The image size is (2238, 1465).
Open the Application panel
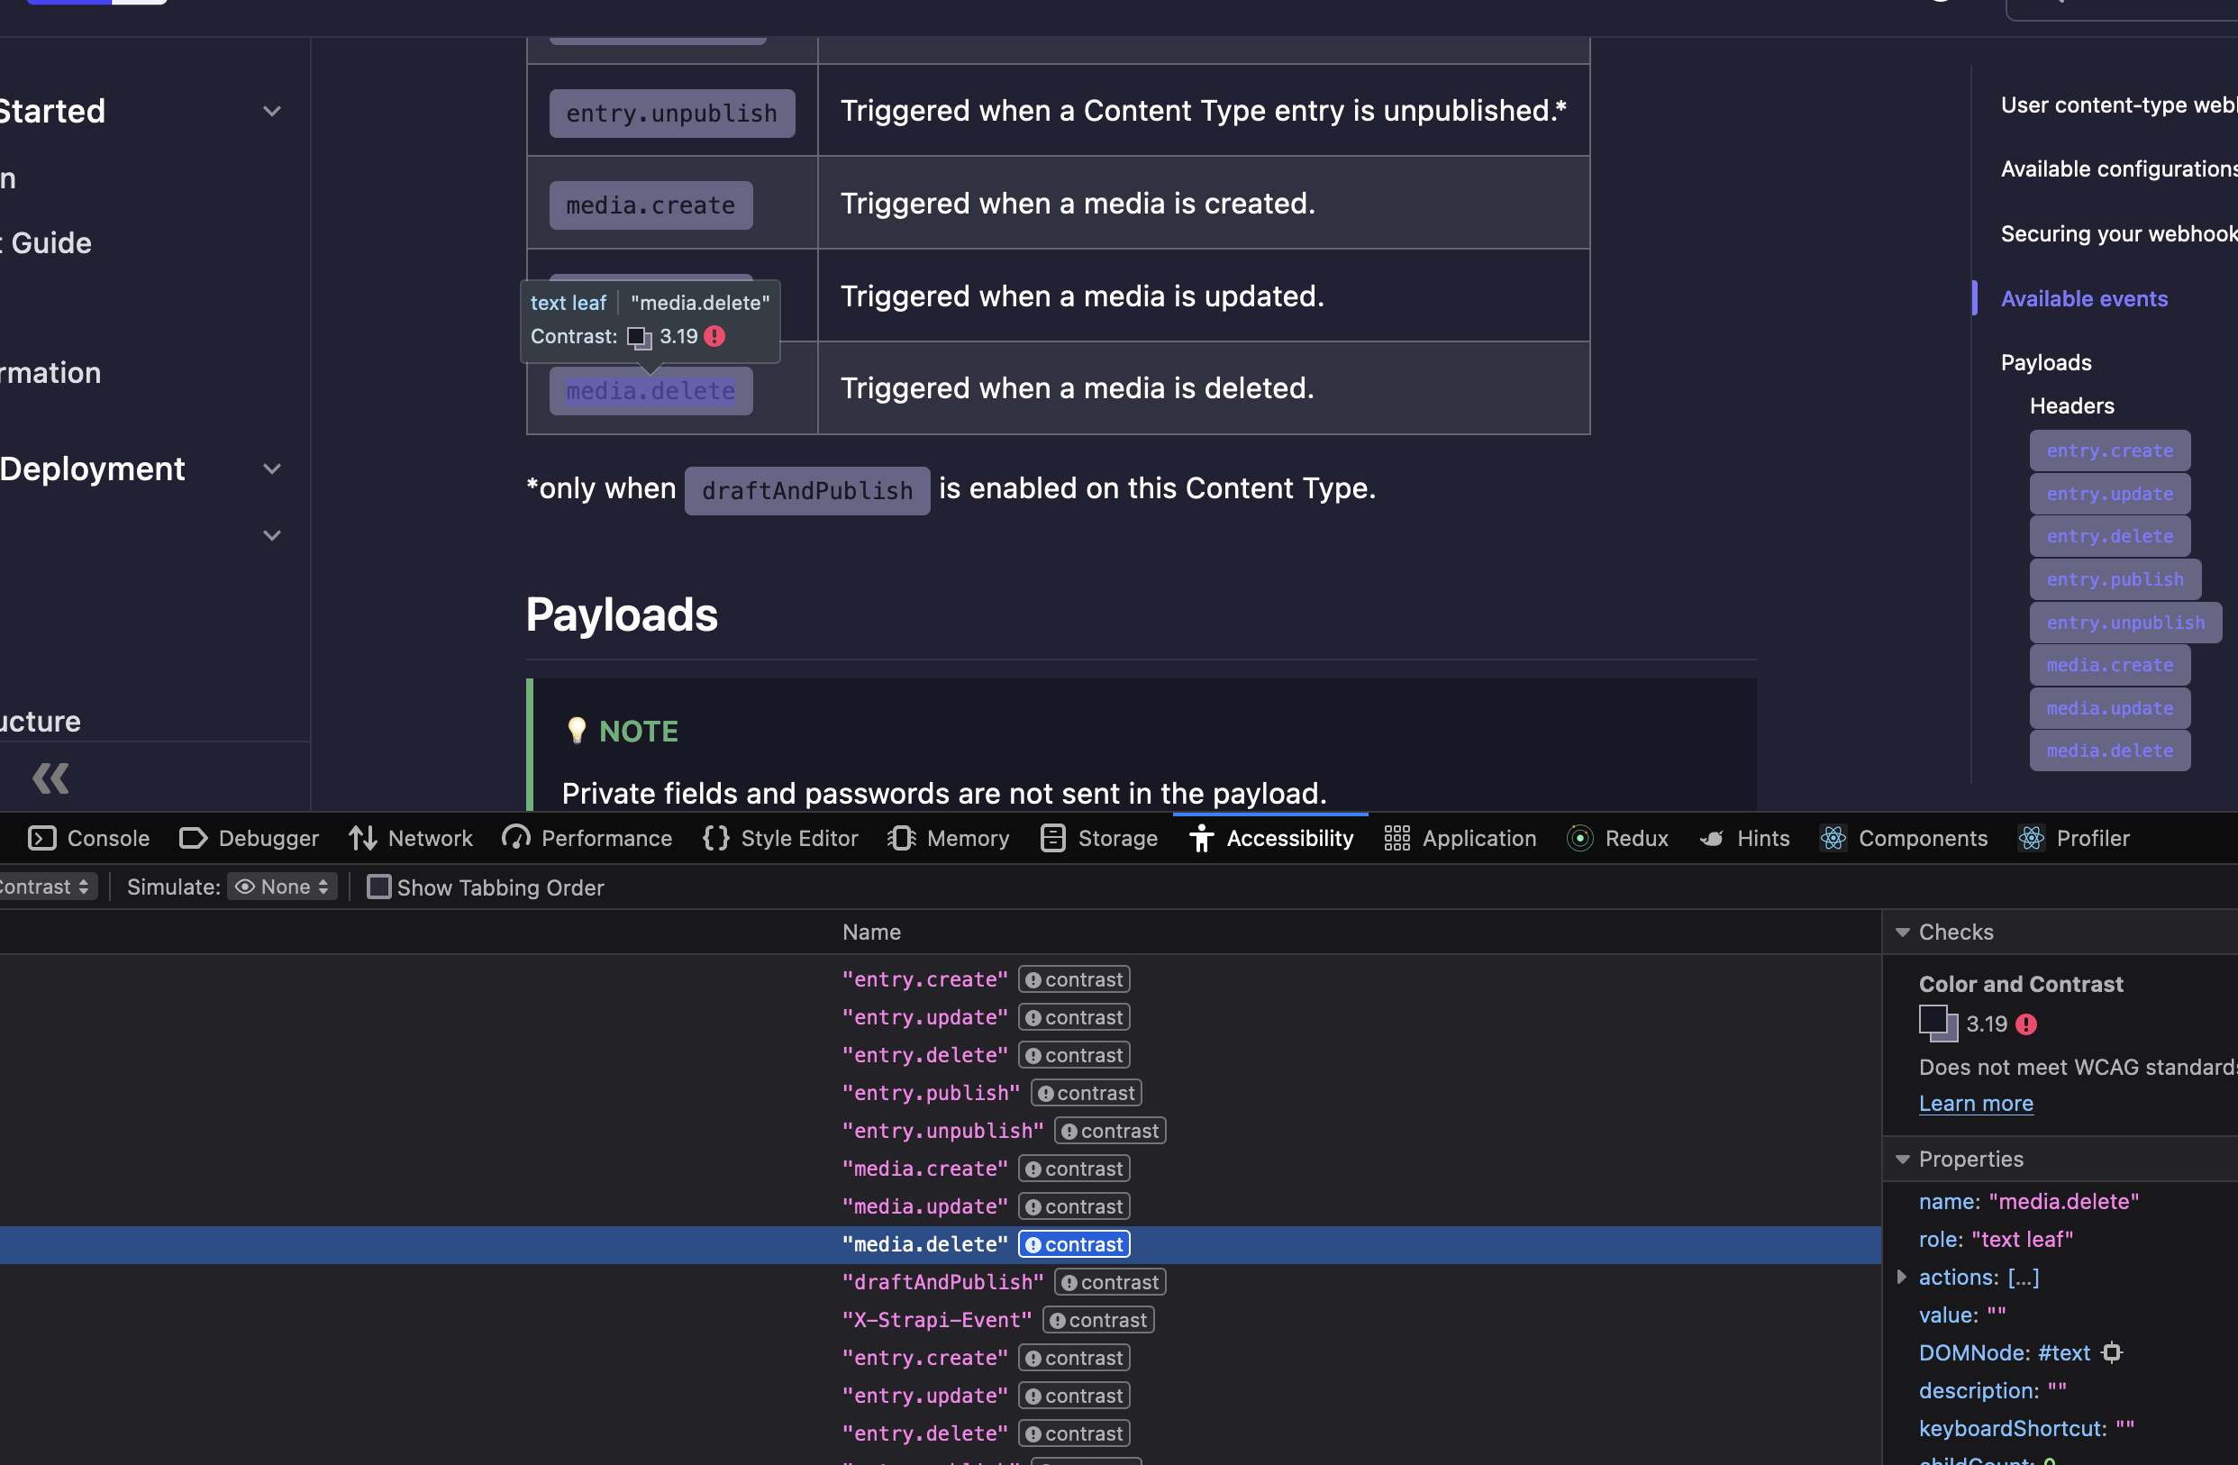pyautogui.click(x=1459, y=838)
